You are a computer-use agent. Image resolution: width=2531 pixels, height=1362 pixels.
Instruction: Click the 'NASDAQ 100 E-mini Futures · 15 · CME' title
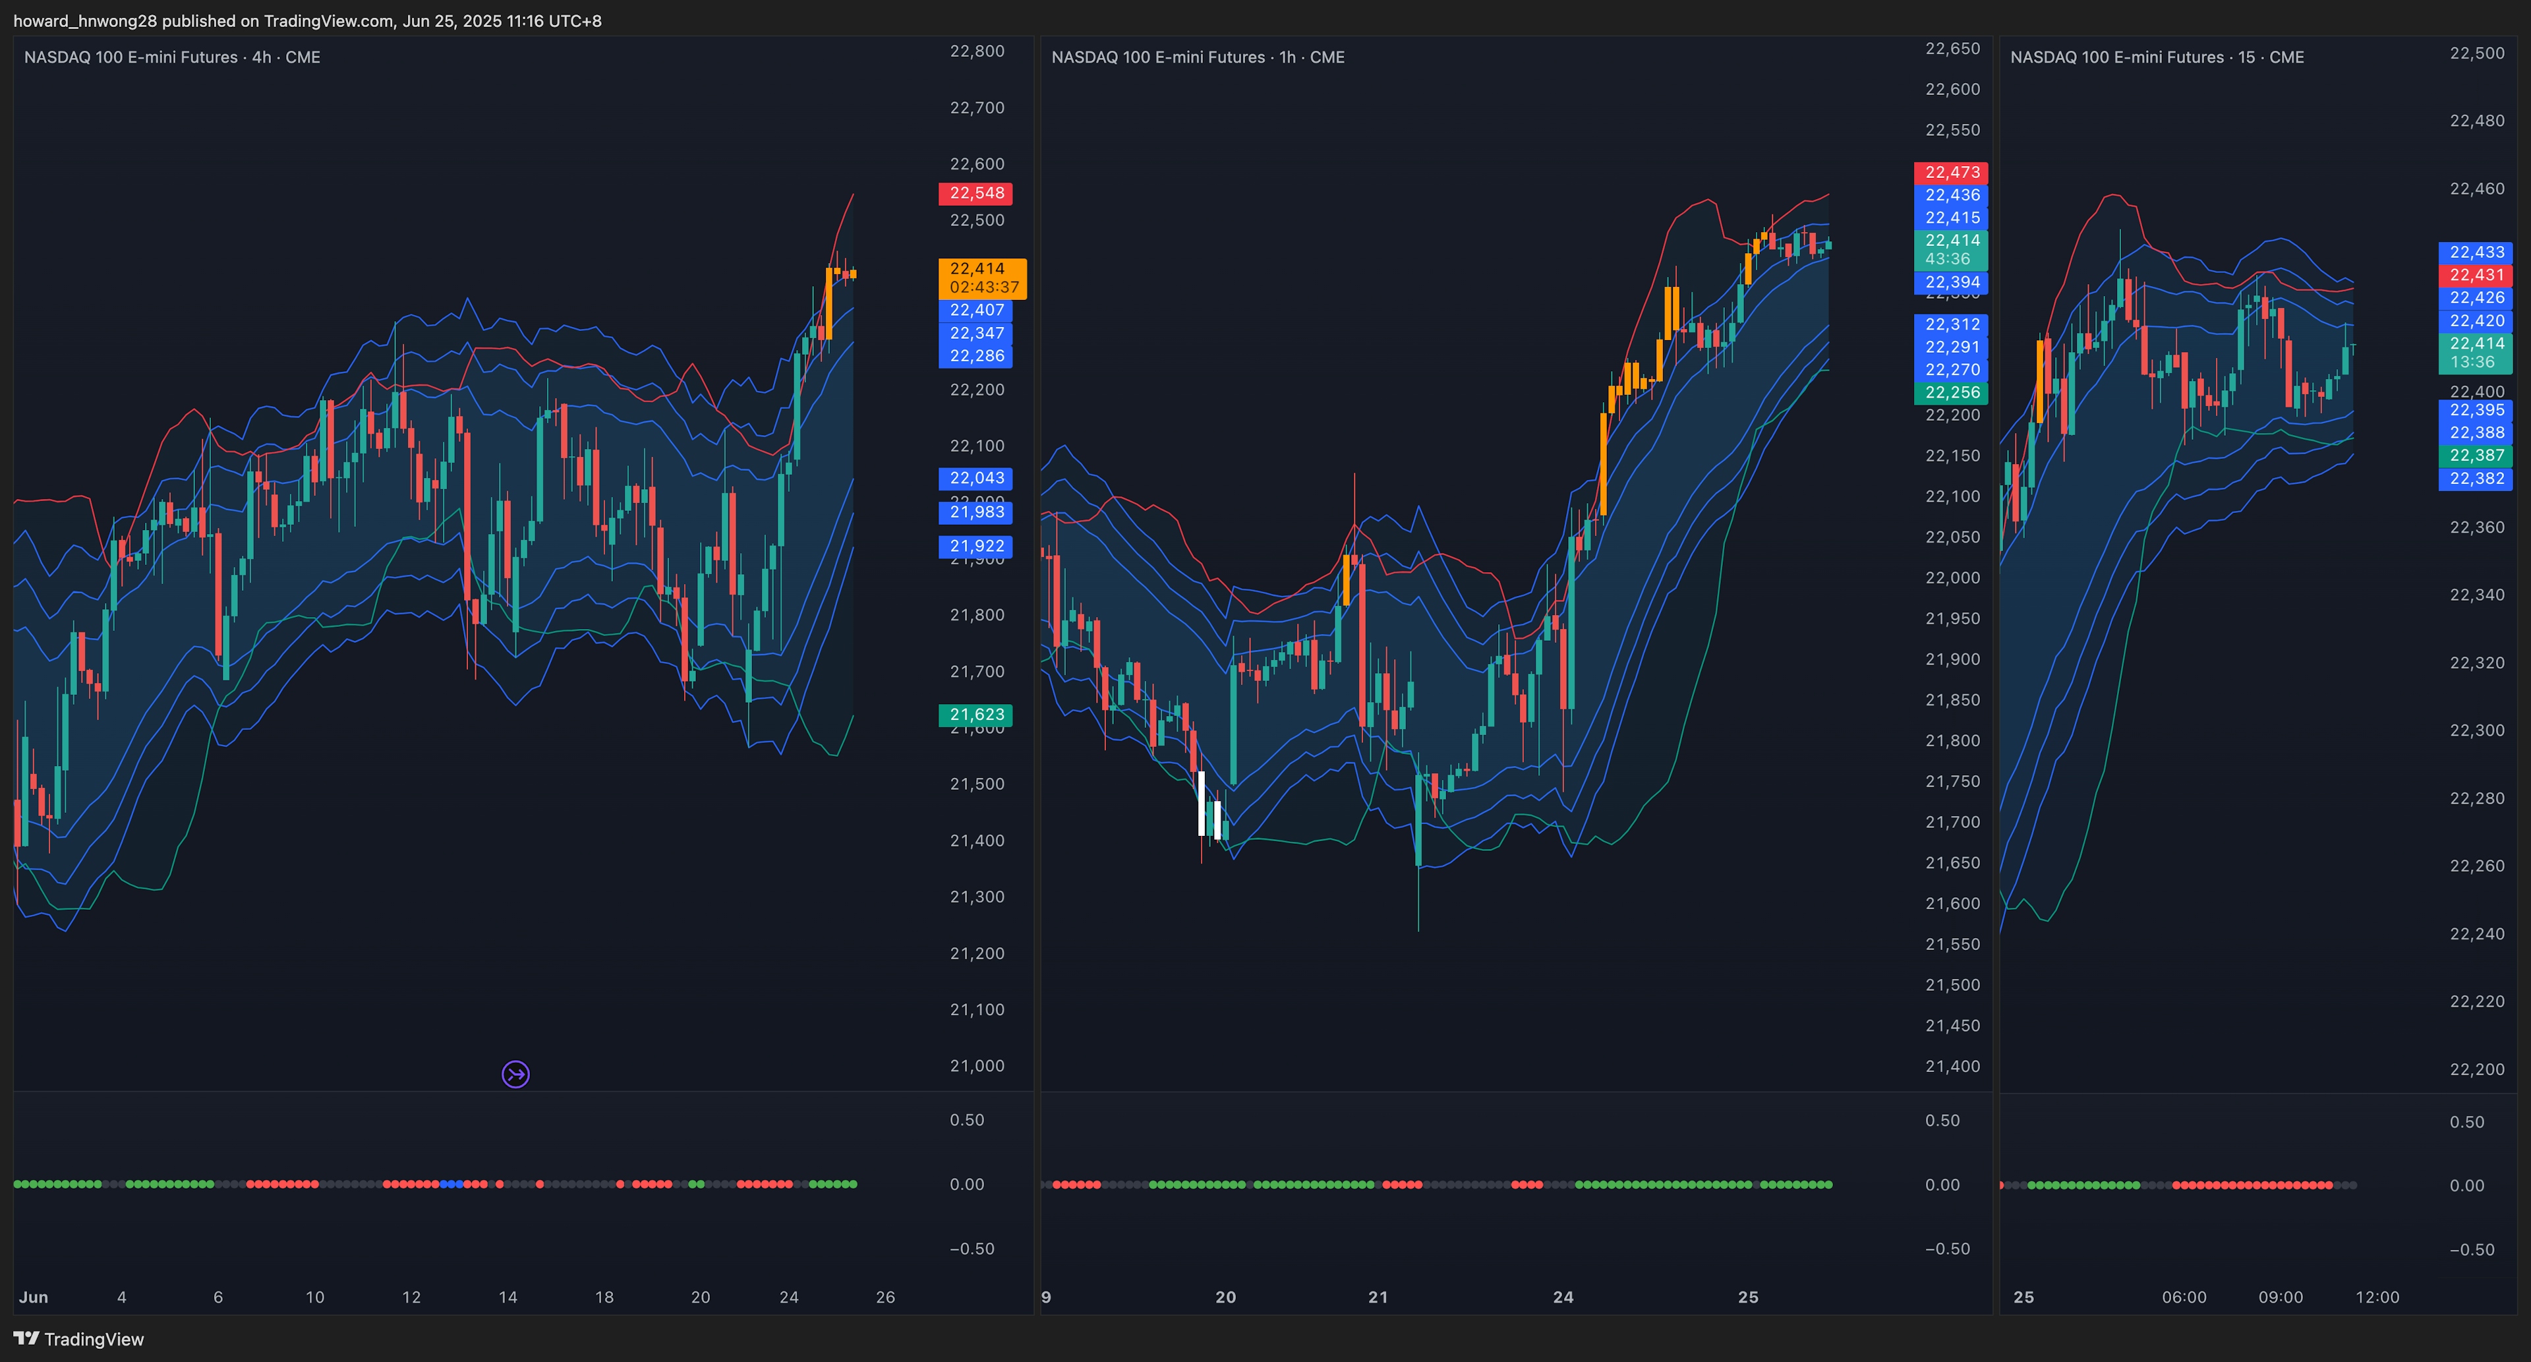2157,57
